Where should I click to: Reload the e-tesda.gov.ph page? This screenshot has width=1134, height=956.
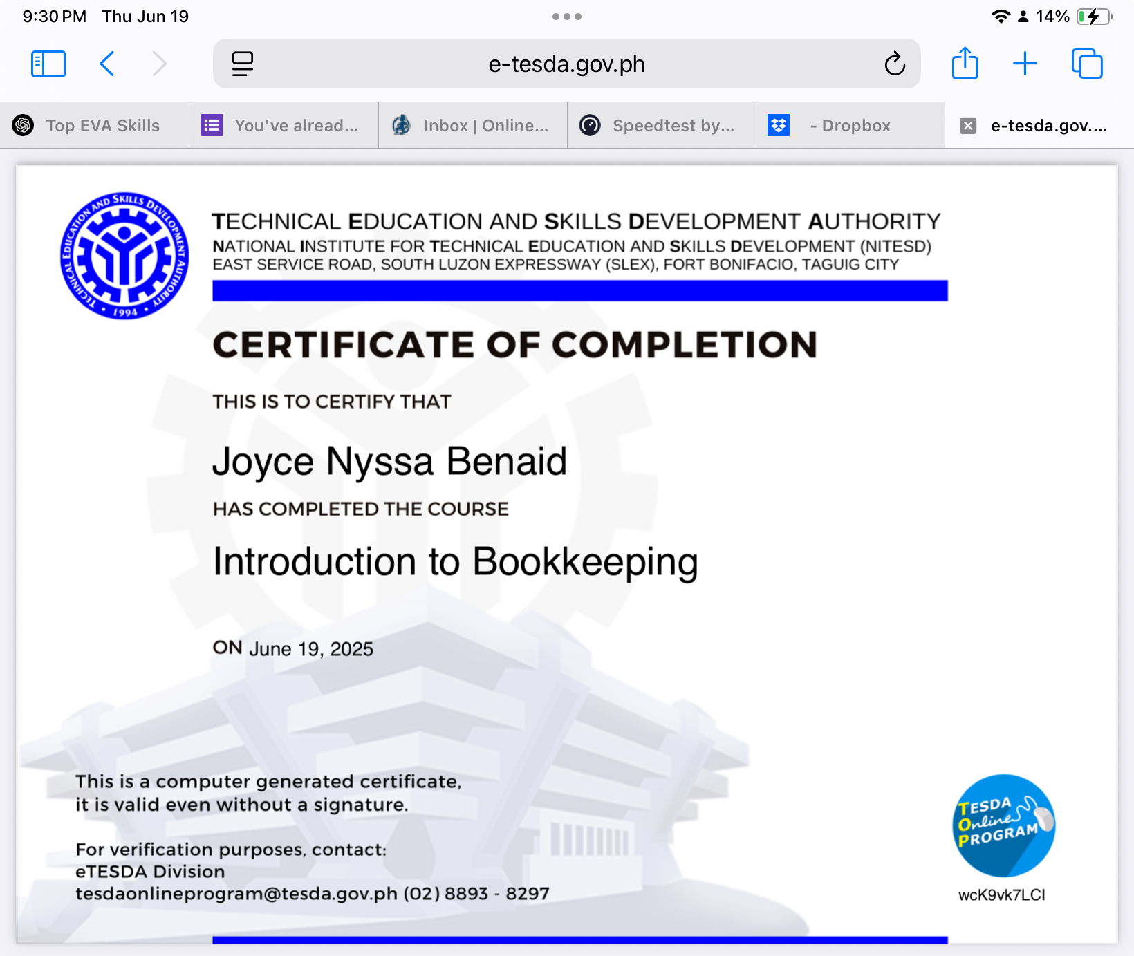tap(895, 64)
